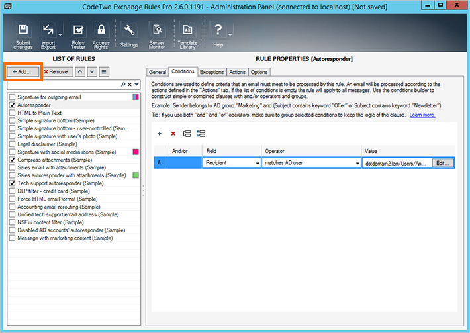Uncheck Tech support autoresponder (Sample)
Viewport: 470px width, 333px height.
pyautogui.click(x=13, y=183)
